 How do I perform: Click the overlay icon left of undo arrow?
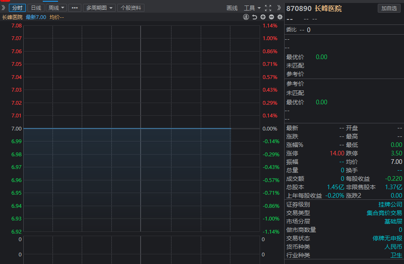(246, 17)
